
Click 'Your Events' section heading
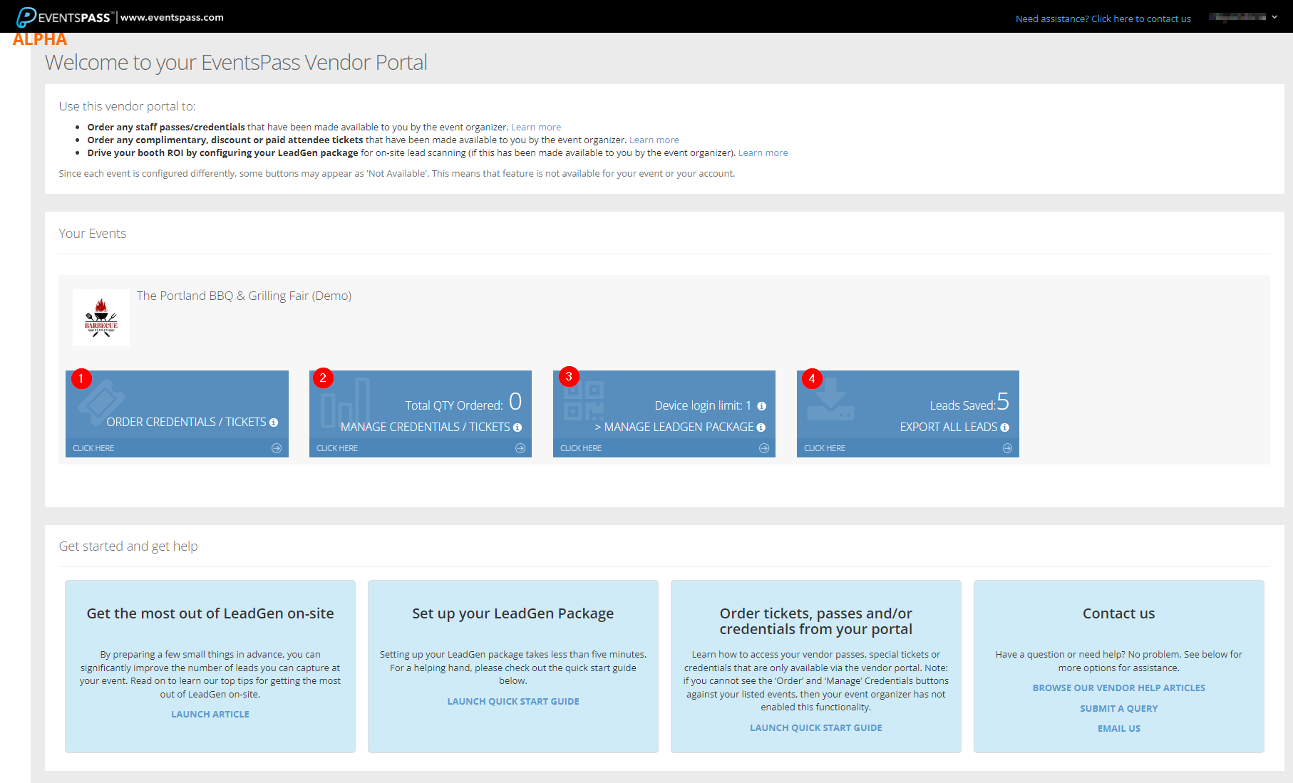93,234
